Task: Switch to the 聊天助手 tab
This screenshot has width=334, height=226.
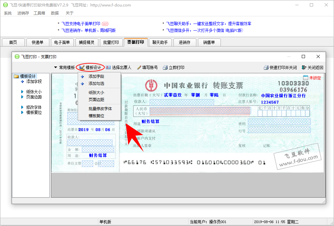Action: [160, 42]
